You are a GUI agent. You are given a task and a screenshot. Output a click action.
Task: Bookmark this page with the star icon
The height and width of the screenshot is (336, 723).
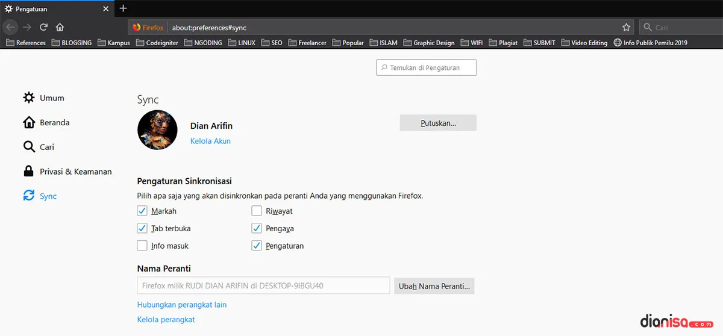tap(626, 27)
